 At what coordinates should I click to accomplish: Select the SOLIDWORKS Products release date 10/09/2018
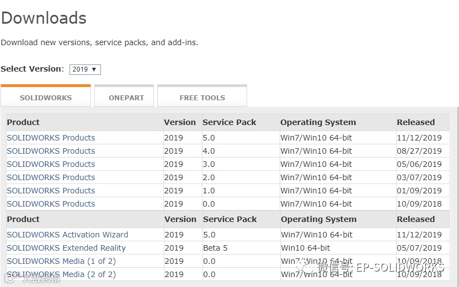click(x=419, y=204)
